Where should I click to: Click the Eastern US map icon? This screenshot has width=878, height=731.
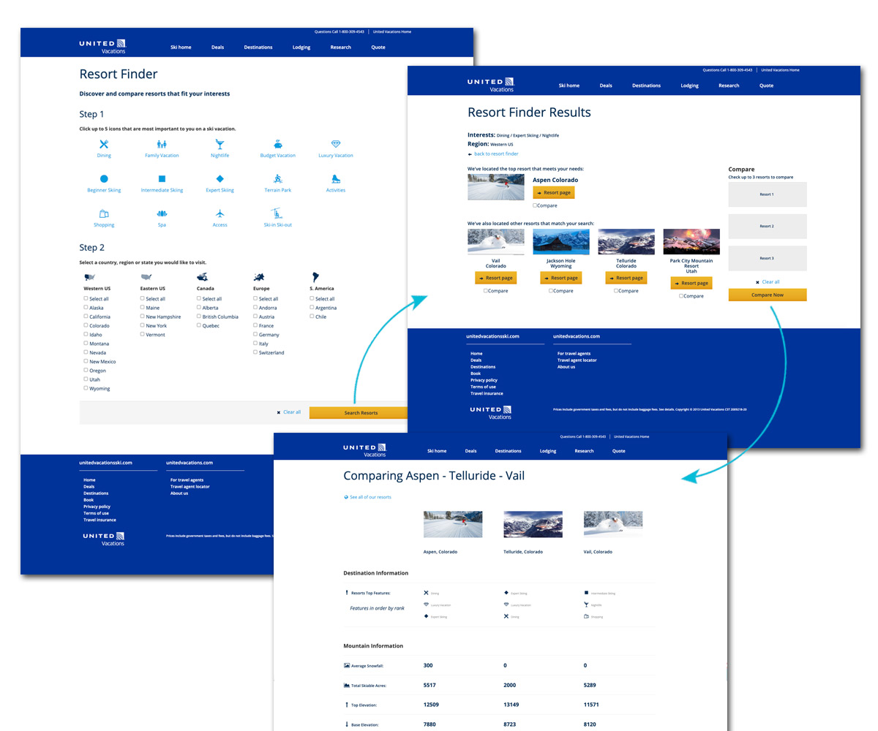(147, 277)
